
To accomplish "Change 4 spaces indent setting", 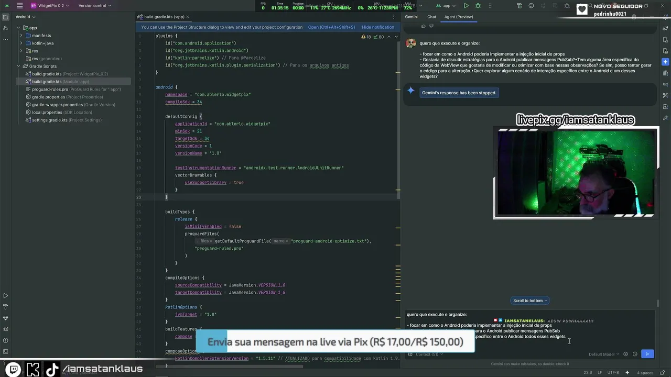I will pos(645,373).
